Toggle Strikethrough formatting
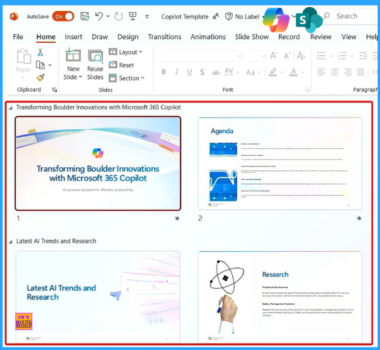This screenshot has height=350, width=380. click(215, 72)
